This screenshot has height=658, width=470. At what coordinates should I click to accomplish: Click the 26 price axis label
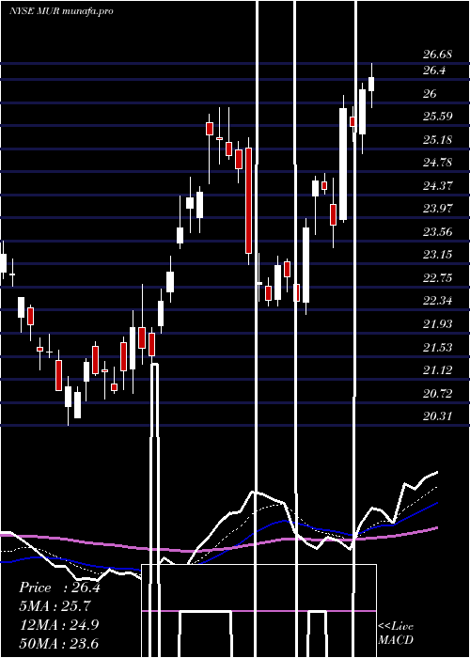tap(430, 94)
